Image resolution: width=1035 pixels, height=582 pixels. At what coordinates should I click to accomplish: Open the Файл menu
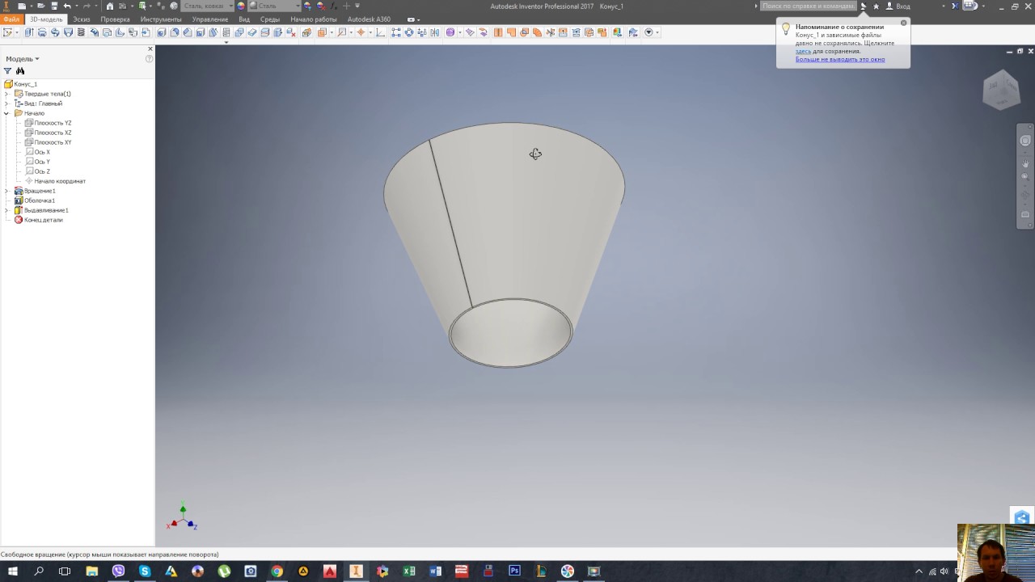coord(11,19)
